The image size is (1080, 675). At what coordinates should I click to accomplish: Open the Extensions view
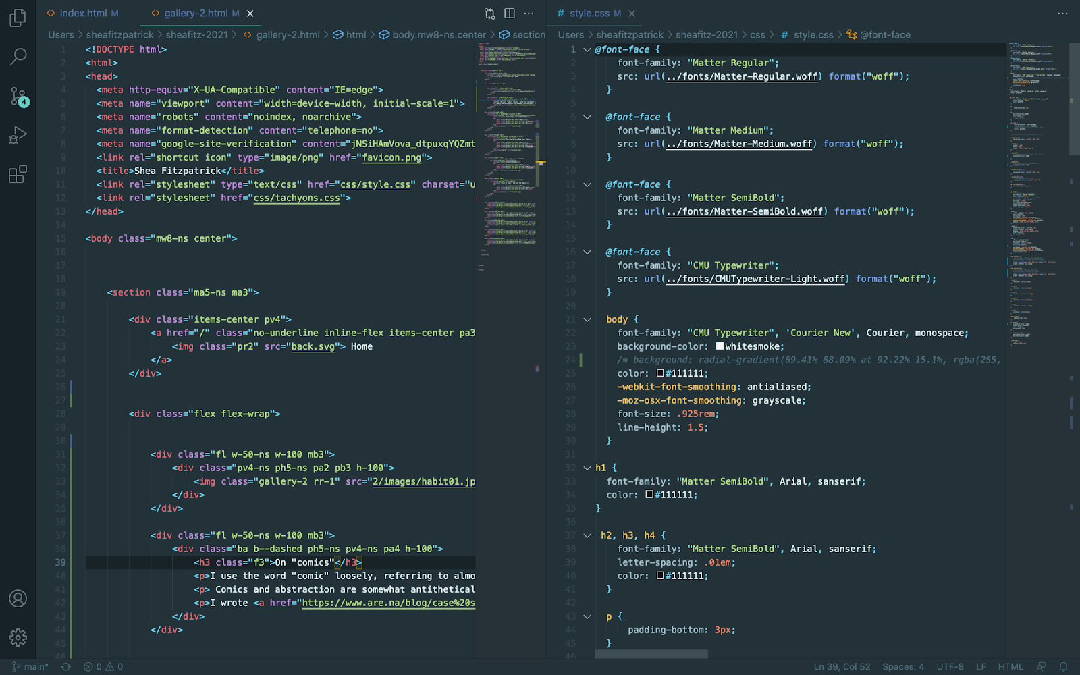(x=18, y=173)
